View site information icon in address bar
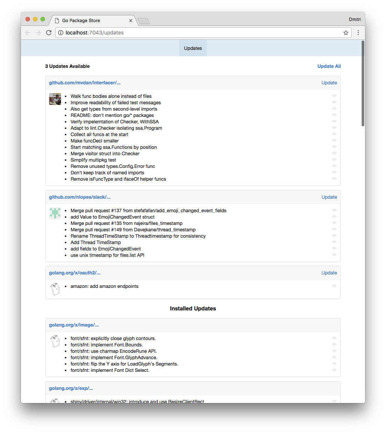386x433 pixels. [60, 33]
